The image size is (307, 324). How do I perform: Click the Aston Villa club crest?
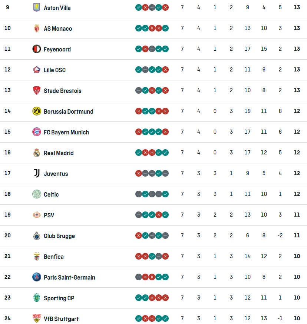[36, 7]
